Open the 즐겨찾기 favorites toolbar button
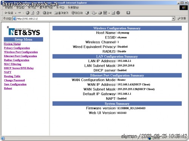 tap(61, 13)
